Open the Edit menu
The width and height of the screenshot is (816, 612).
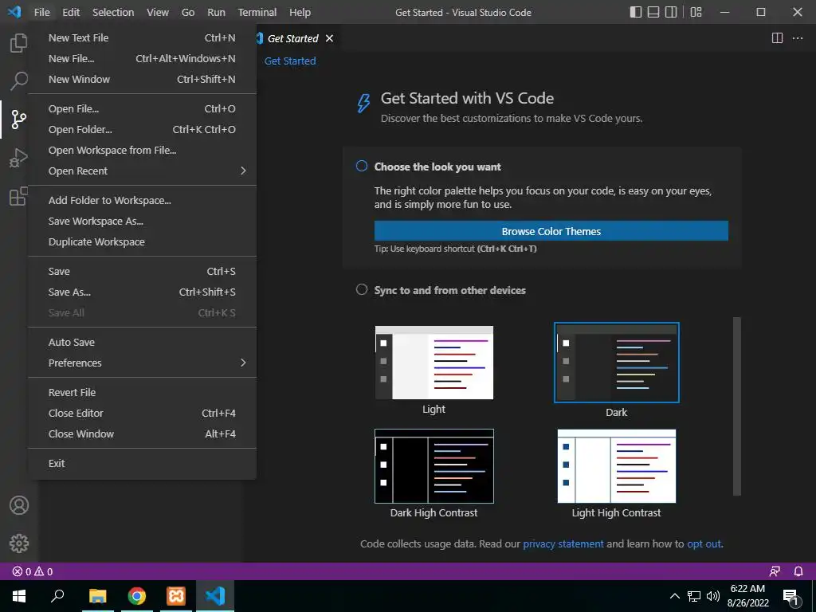pos(71,12)
